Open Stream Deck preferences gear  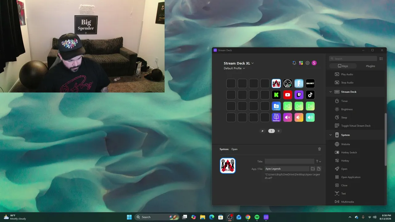click(x=308, y=63)
